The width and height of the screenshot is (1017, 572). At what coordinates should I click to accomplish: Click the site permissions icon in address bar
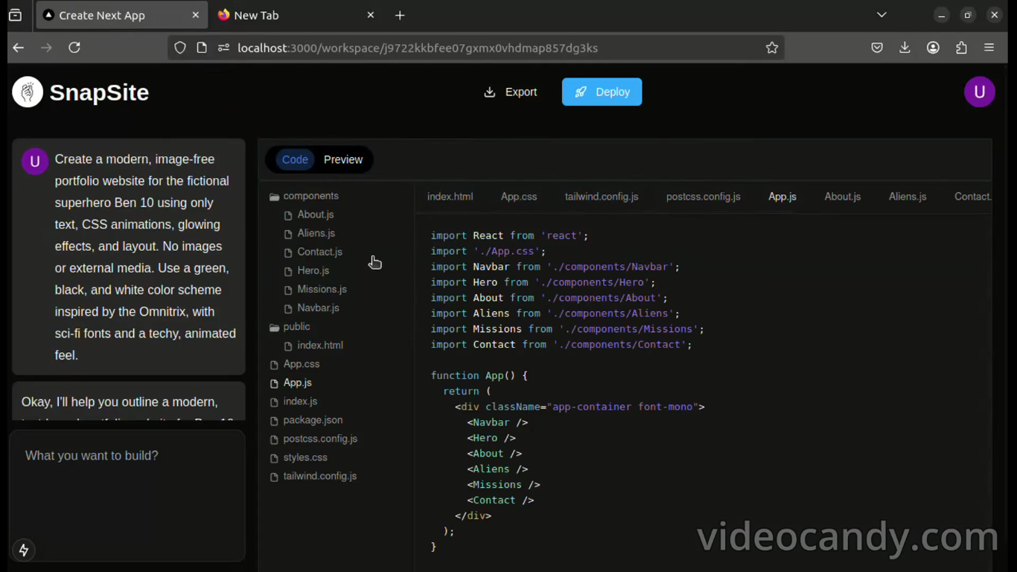(x=223, y=48)
